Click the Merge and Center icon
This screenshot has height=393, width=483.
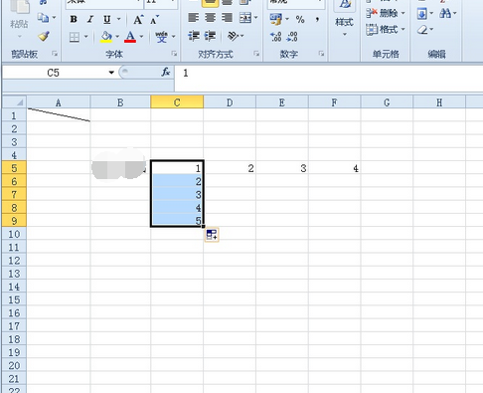pos(245,18)
